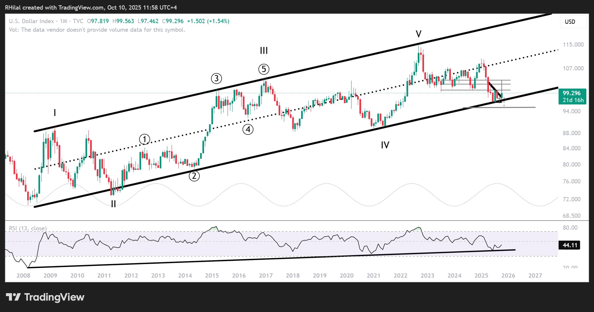The width and height of the screenshot is (594, 312).
Task: Click the circled 3 sub-wave marker
Action: (x=216, y=78)
